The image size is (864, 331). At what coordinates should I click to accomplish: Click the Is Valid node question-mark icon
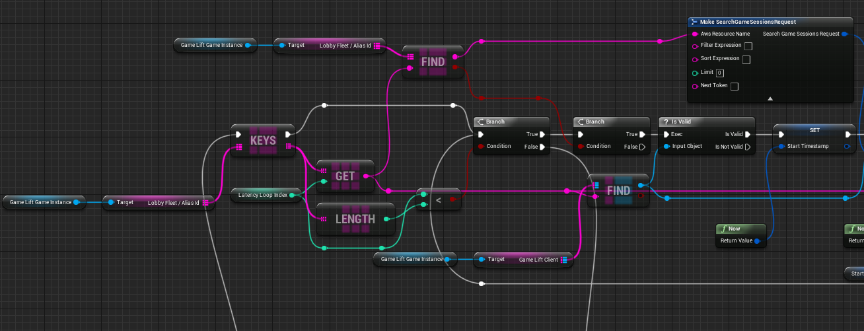(666, 122)
